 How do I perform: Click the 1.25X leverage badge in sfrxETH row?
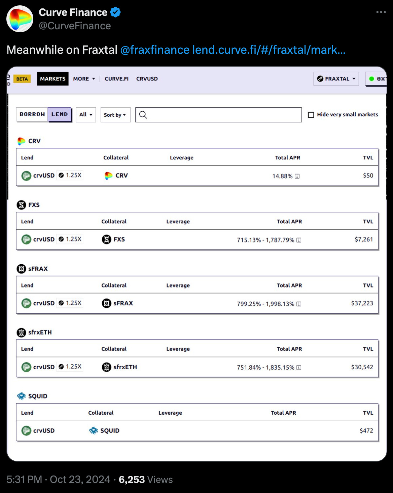[x=70, y=367]
